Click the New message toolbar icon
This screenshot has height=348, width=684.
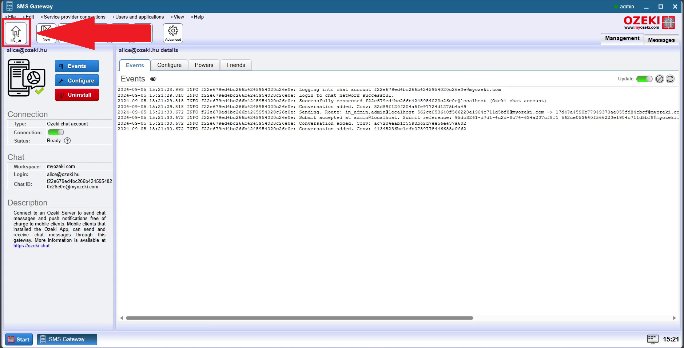pos(46,33)
